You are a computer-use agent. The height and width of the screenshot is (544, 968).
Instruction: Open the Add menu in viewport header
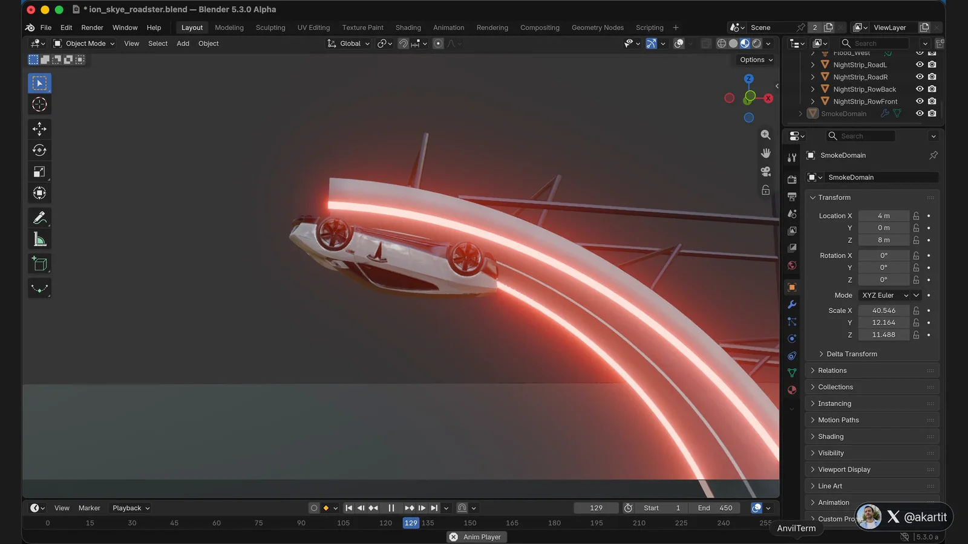(x=183, y=44)
